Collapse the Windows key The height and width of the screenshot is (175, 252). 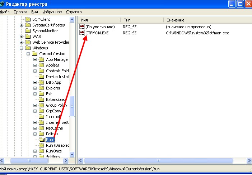pyautogui.click(x=21, y=48)
